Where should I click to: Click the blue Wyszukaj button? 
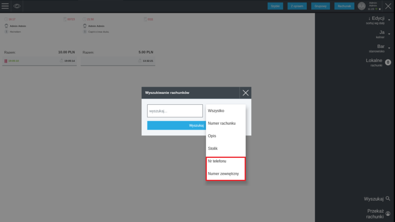[x=176, y=125]
